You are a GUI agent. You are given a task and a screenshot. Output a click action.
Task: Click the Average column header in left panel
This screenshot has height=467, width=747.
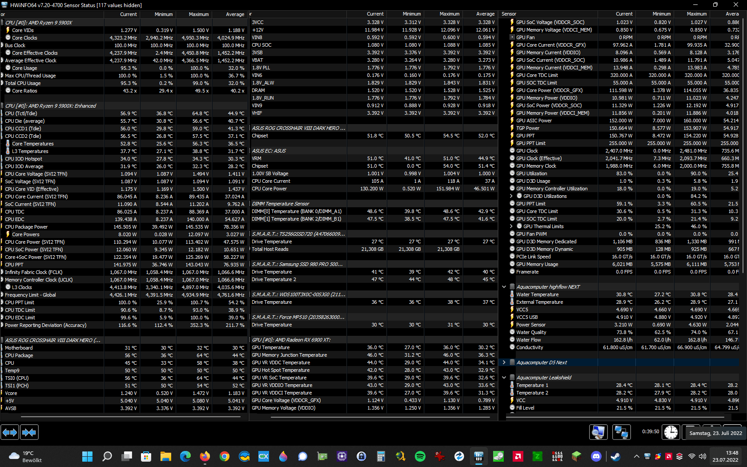tap(229, 14)
